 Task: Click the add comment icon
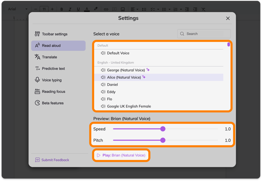115,9
